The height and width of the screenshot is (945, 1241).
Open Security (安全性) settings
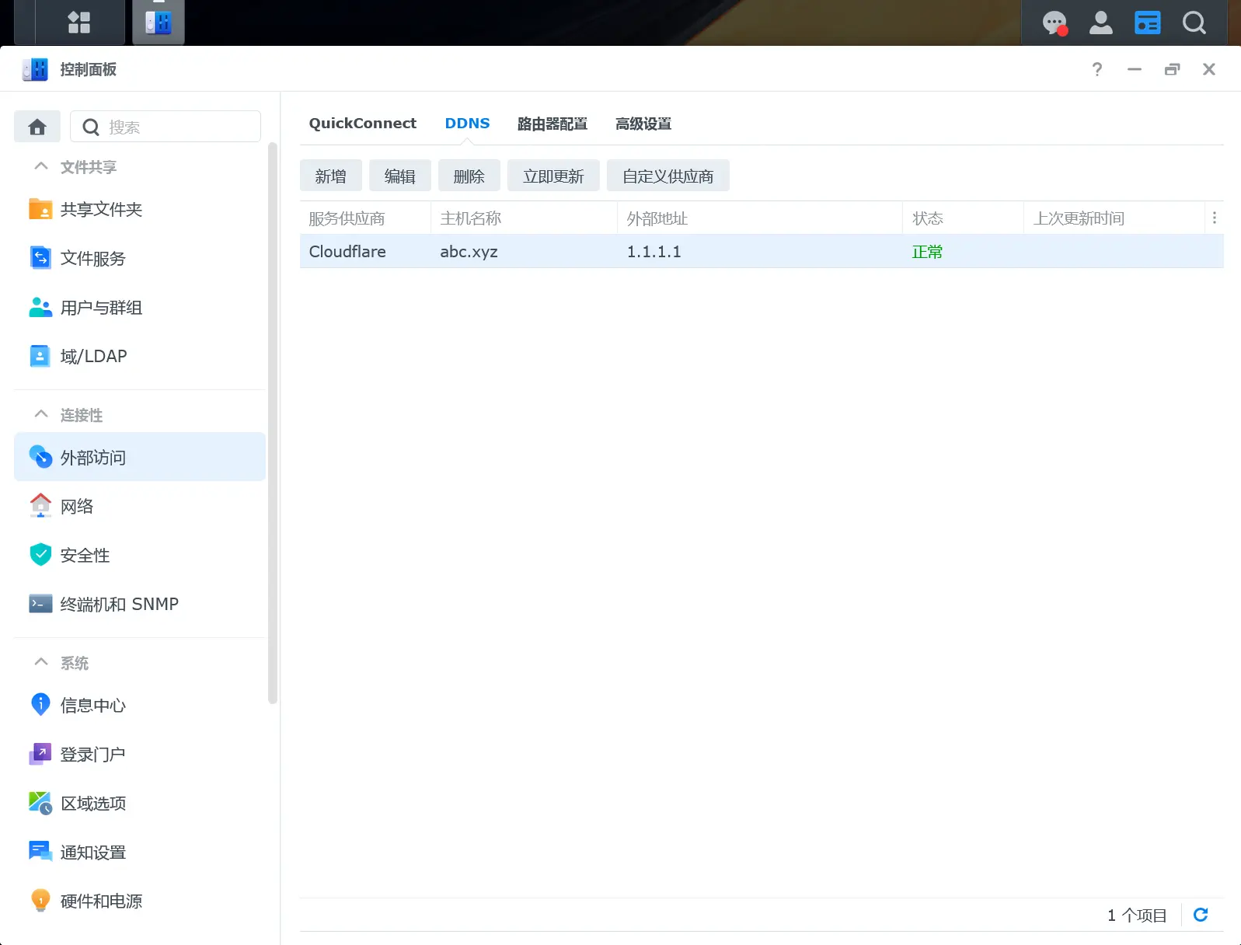click(140, 555)
